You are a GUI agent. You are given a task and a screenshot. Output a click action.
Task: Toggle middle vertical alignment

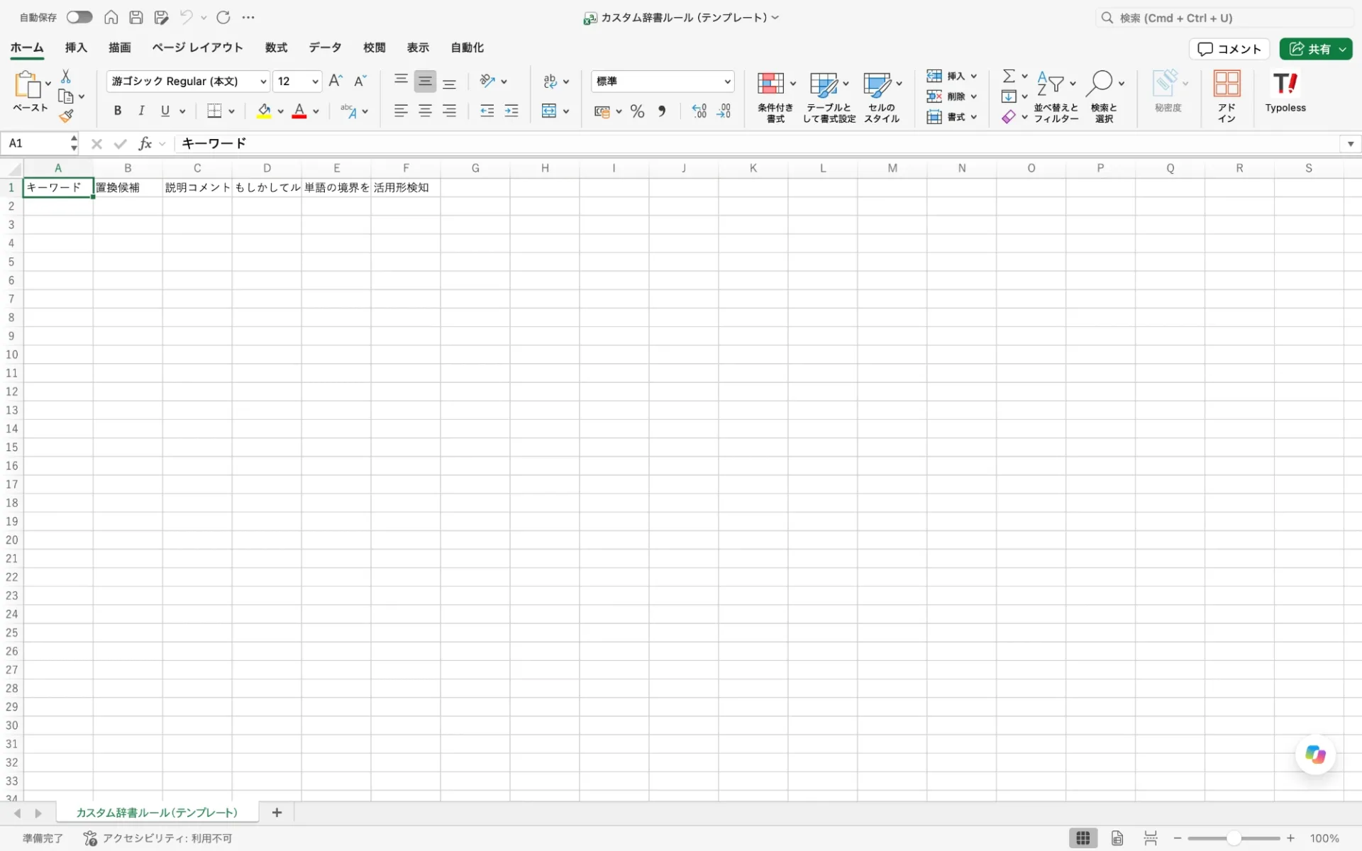(x=425, y=81)
